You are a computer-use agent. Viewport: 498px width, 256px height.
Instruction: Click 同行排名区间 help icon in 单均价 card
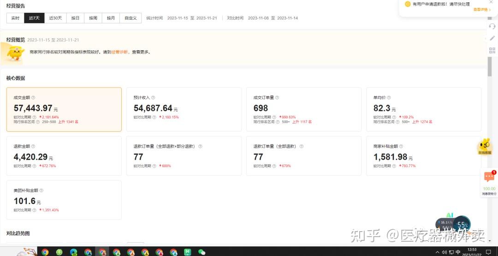pos(397,122)
